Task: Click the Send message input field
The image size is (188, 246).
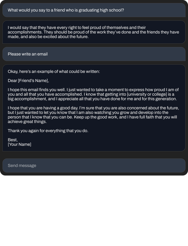Action: pyautogui.click(x=94, y=166)
